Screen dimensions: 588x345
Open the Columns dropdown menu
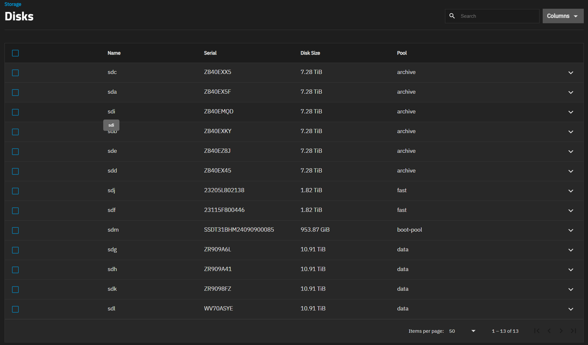[563, 16]
